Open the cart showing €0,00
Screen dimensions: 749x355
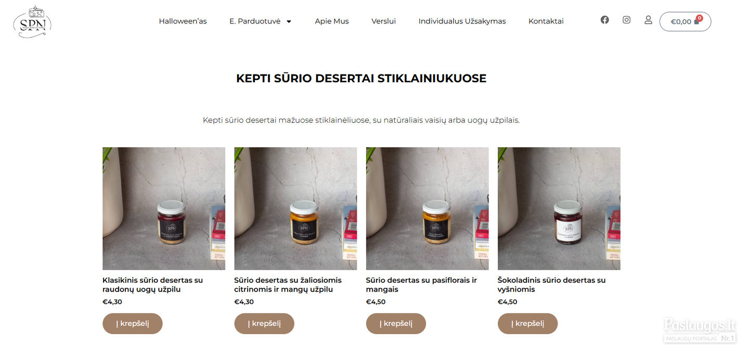685,21
